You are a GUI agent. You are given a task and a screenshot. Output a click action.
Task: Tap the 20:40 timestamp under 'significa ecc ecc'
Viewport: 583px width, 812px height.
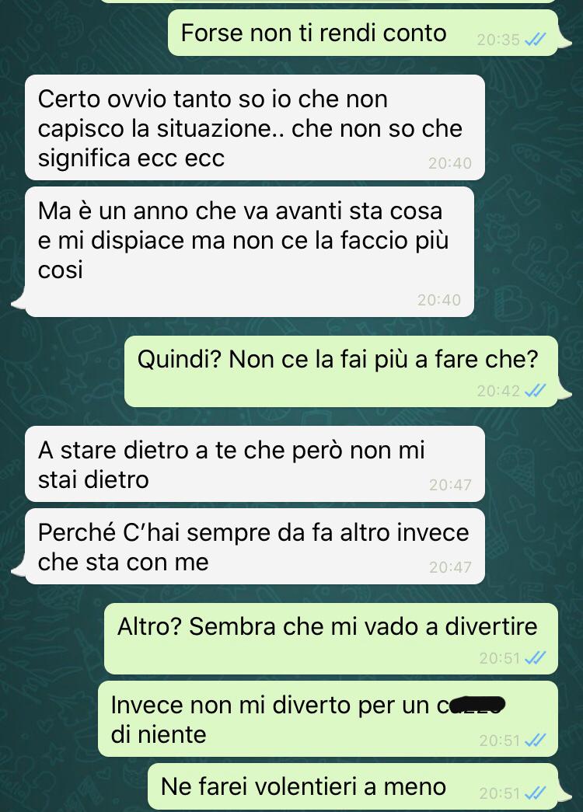(450, 163)
